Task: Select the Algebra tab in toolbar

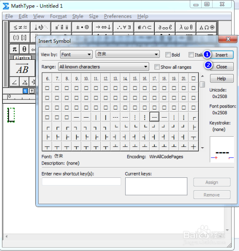Action: [x=22, y=58]
